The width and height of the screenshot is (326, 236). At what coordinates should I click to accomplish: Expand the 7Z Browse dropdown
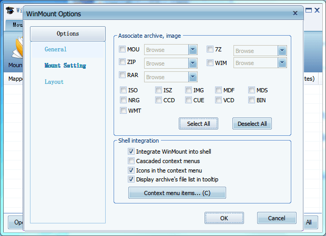click(x=282, y=50)
